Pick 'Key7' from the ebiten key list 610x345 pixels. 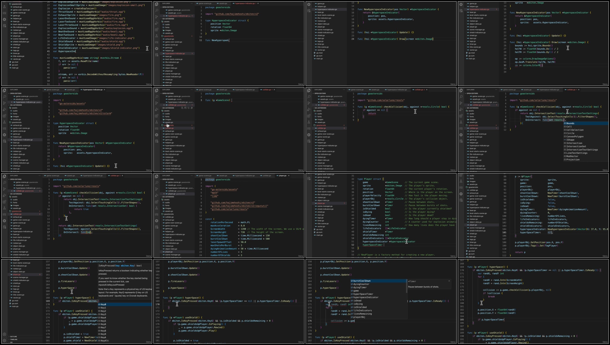tap(125, 327)
